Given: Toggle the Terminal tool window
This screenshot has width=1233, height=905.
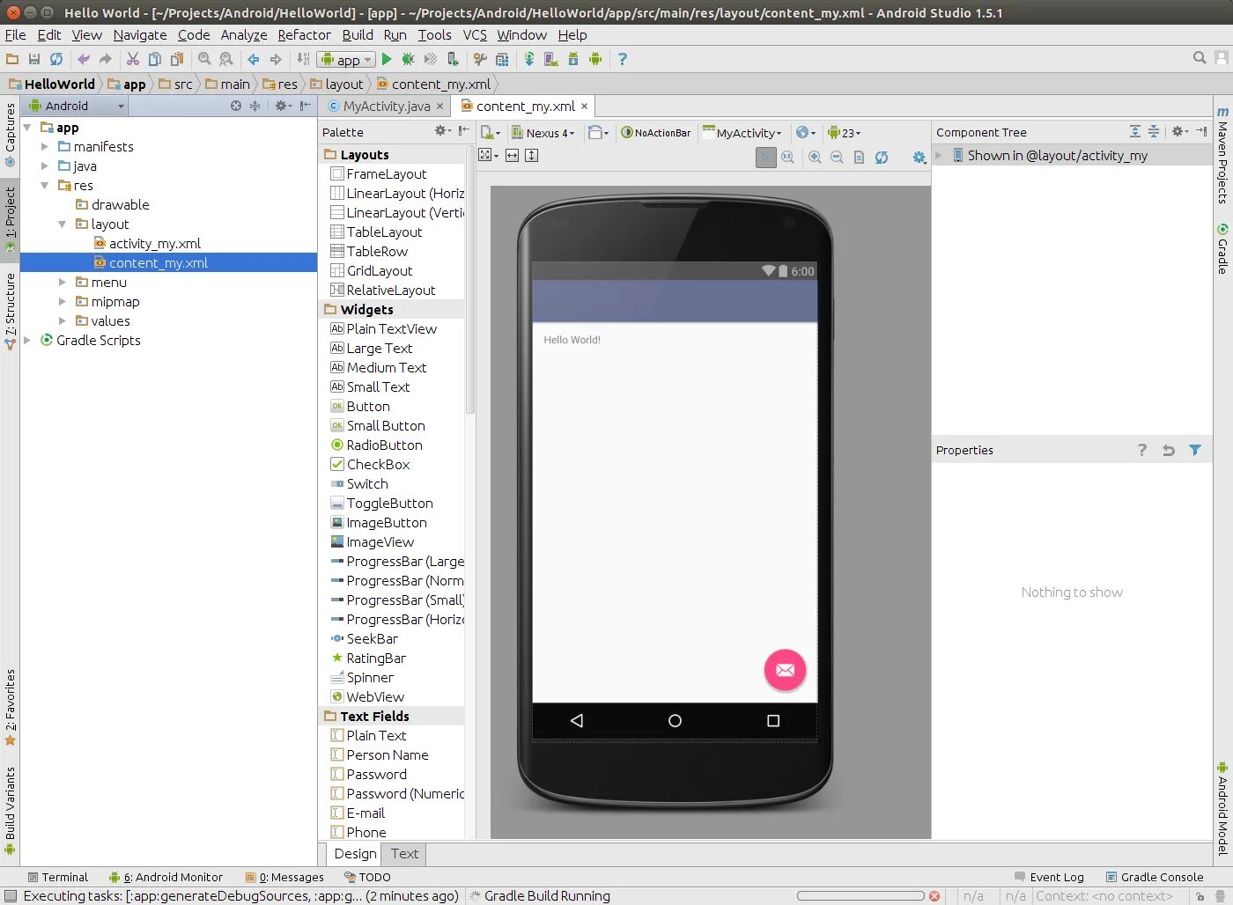Looking at the screenshot, I should [x=58, y=877].
